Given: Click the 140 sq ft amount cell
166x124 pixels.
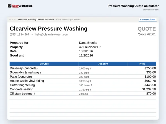Looking at the screenshot, I should coord(103,72).
